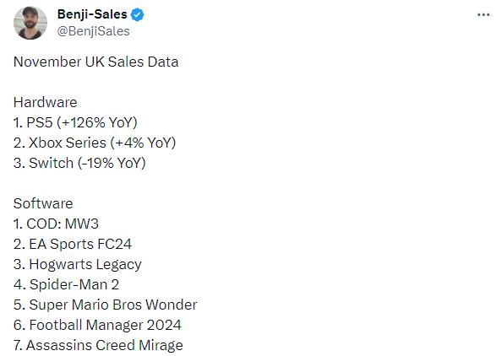This screenshot has height=356, width=496.
Task: Select the 'COD: MW3' entry
Action: [56, 224]
